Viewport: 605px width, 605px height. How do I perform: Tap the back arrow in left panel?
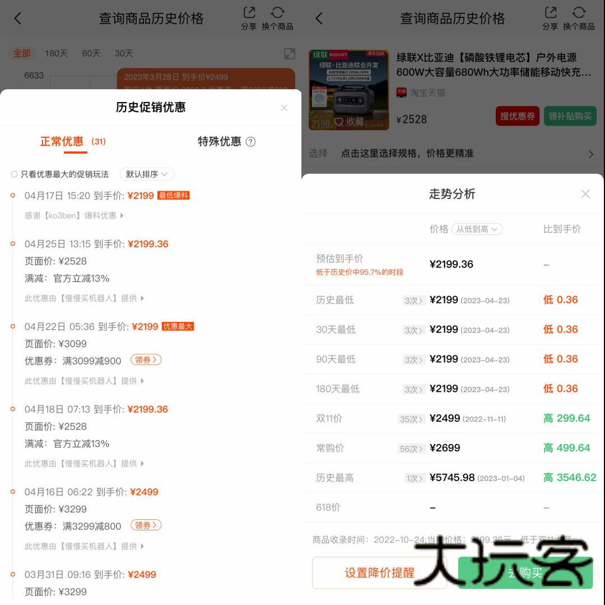coord(18,19)
